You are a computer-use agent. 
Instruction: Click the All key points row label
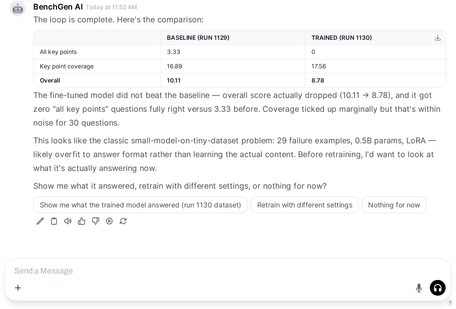tap(58, 52)
